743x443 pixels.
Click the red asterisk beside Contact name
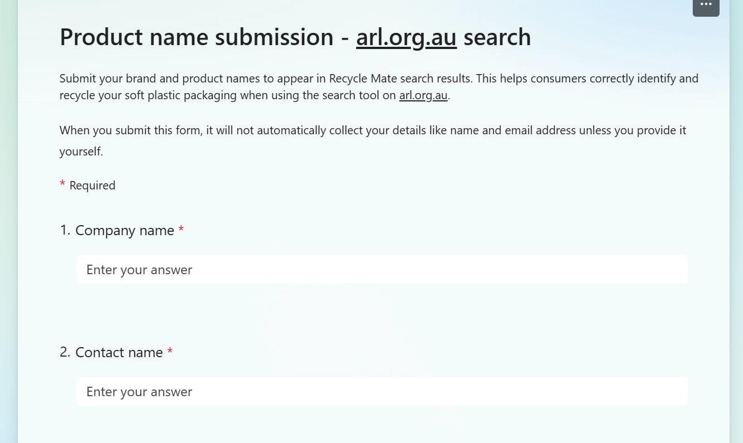(x=170, y=352)
